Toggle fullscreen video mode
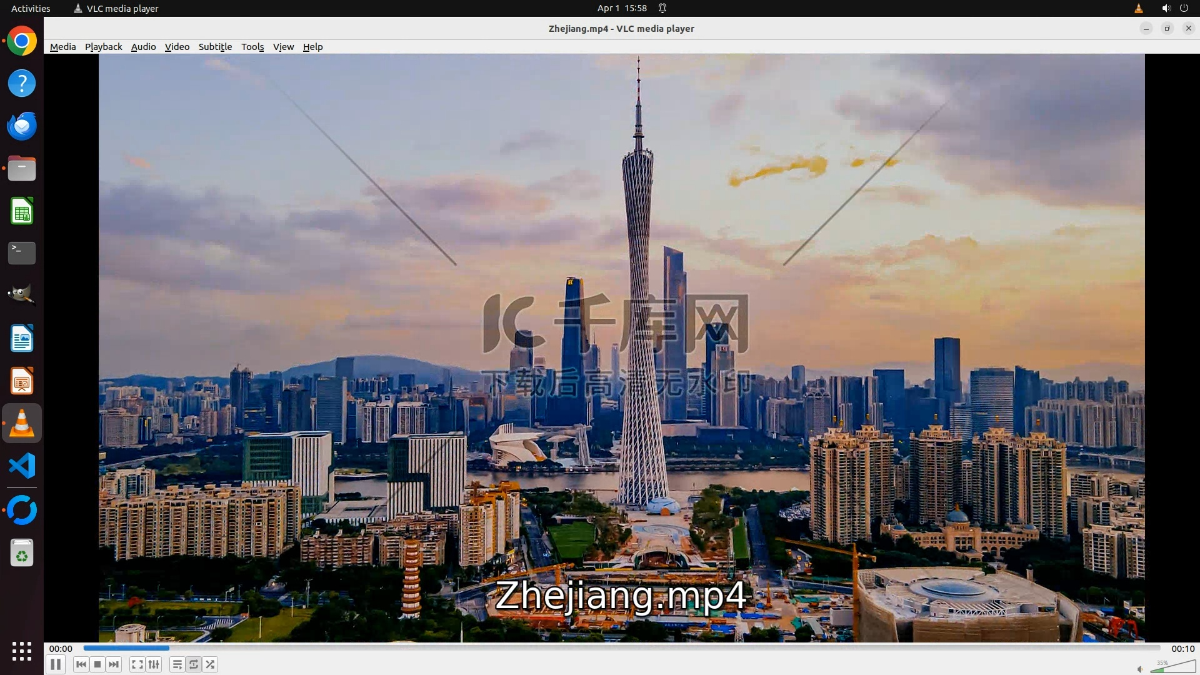This screenshot has height=675, width=1200. 137,664
